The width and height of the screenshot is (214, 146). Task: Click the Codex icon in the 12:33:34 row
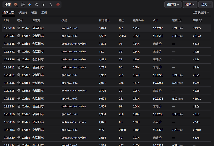click(x=19, y=106)
